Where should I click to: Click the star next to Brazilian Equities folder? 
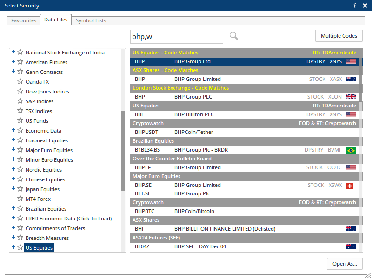click(x=20, y=208)
